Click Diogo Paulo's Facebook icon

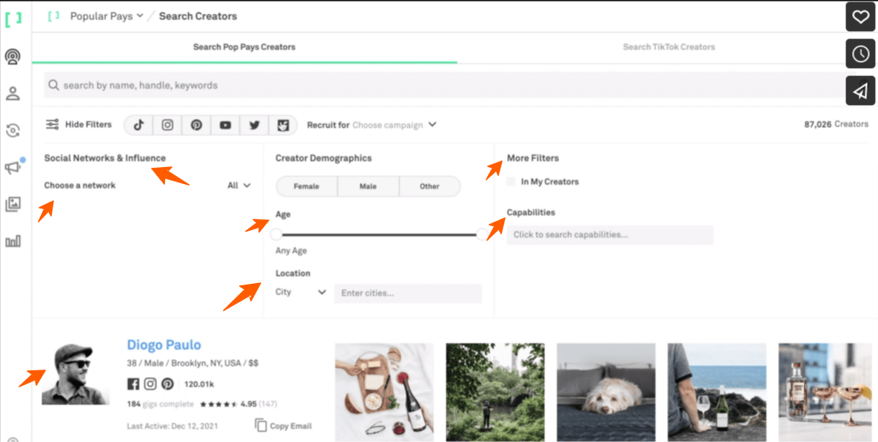pos(133,384)
